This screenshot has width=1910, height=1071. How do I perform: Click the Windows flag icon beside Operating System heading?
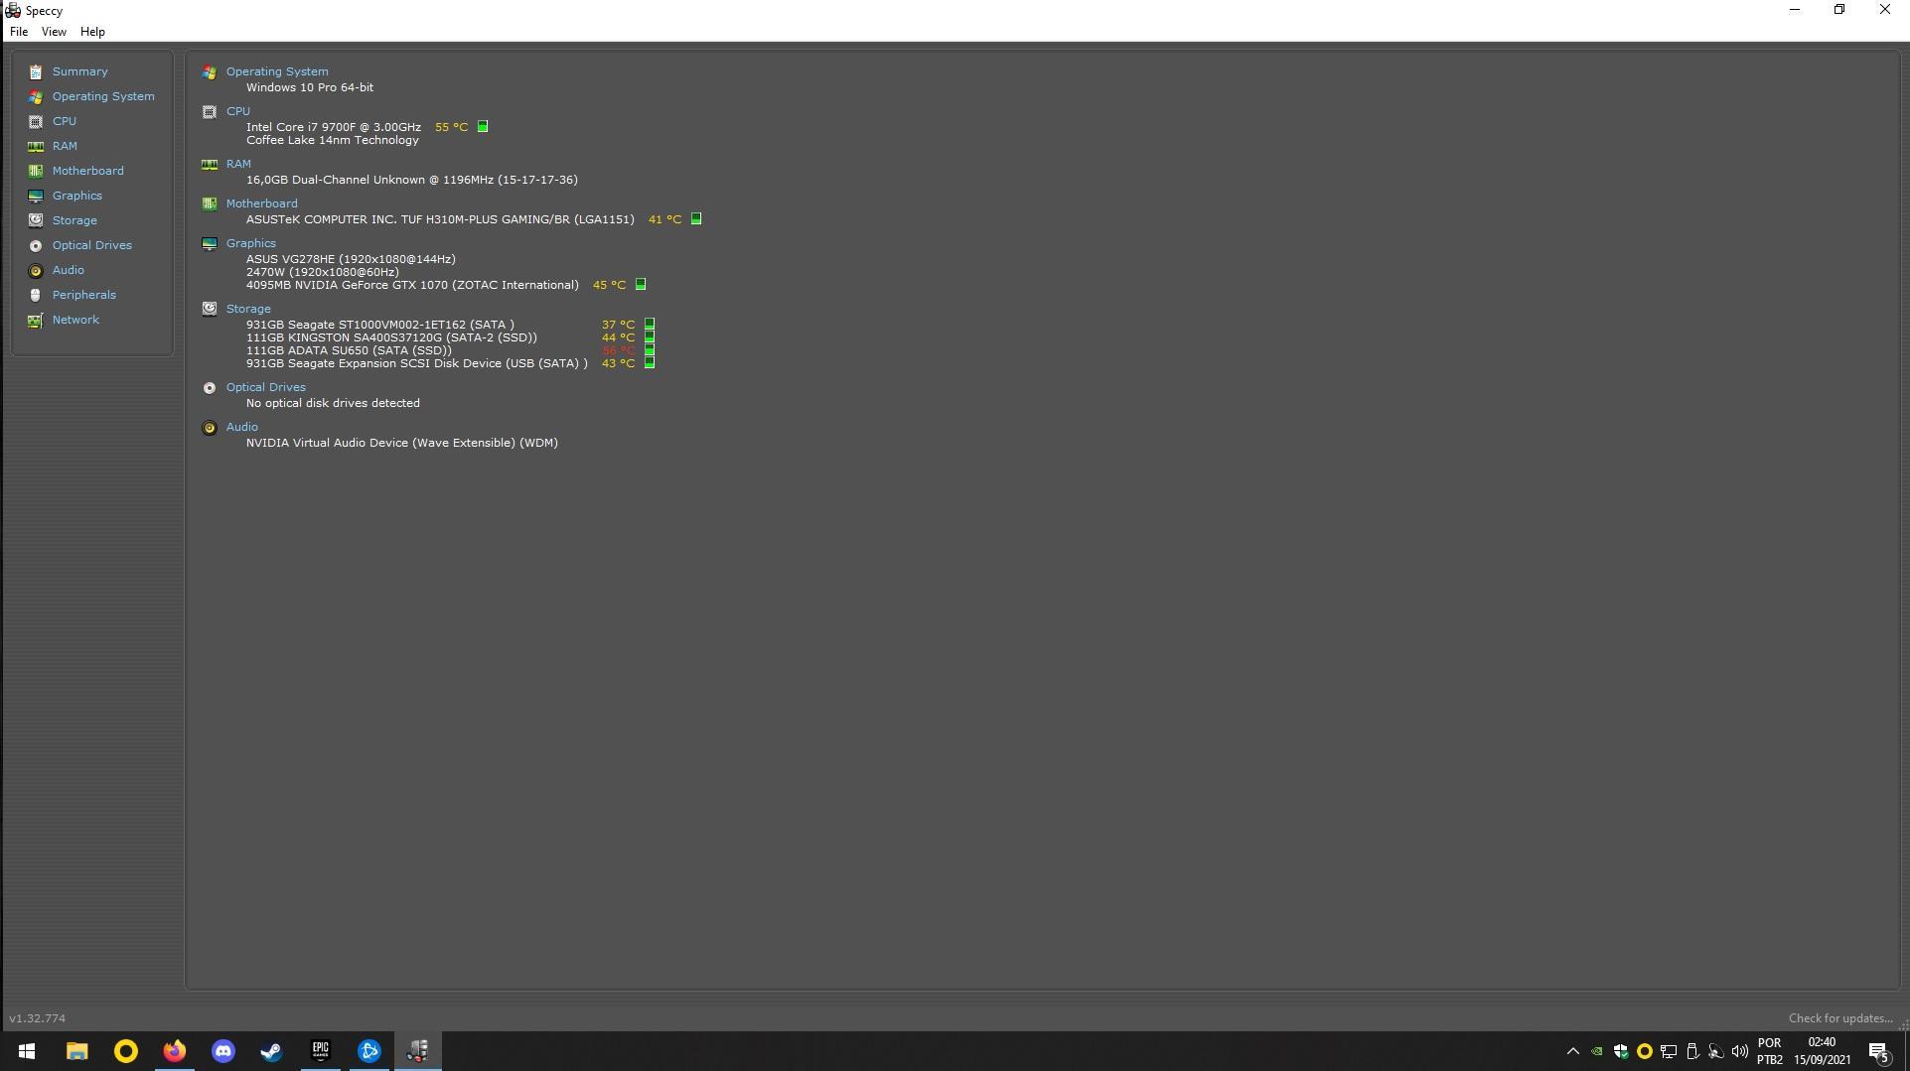pyautogui.click(x=210, y=71)
